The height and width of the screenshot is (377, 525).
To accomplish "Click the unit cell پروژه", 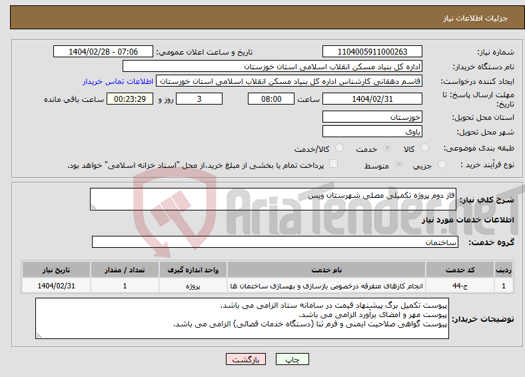I will pos(193,286).
